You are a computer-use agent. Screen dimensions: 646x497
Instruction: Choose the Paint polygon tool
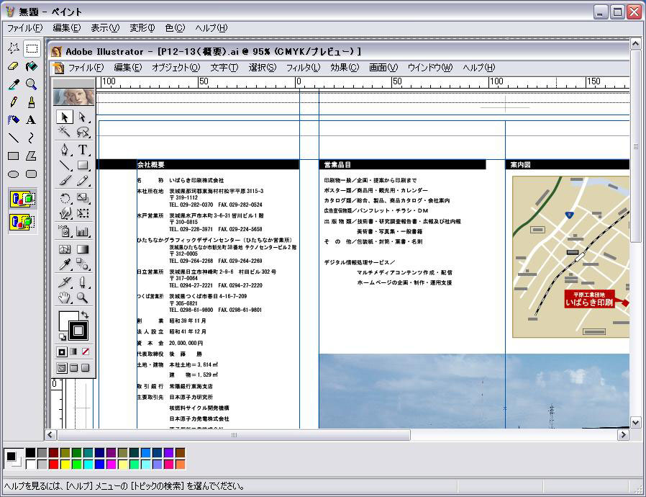(32, 156)
